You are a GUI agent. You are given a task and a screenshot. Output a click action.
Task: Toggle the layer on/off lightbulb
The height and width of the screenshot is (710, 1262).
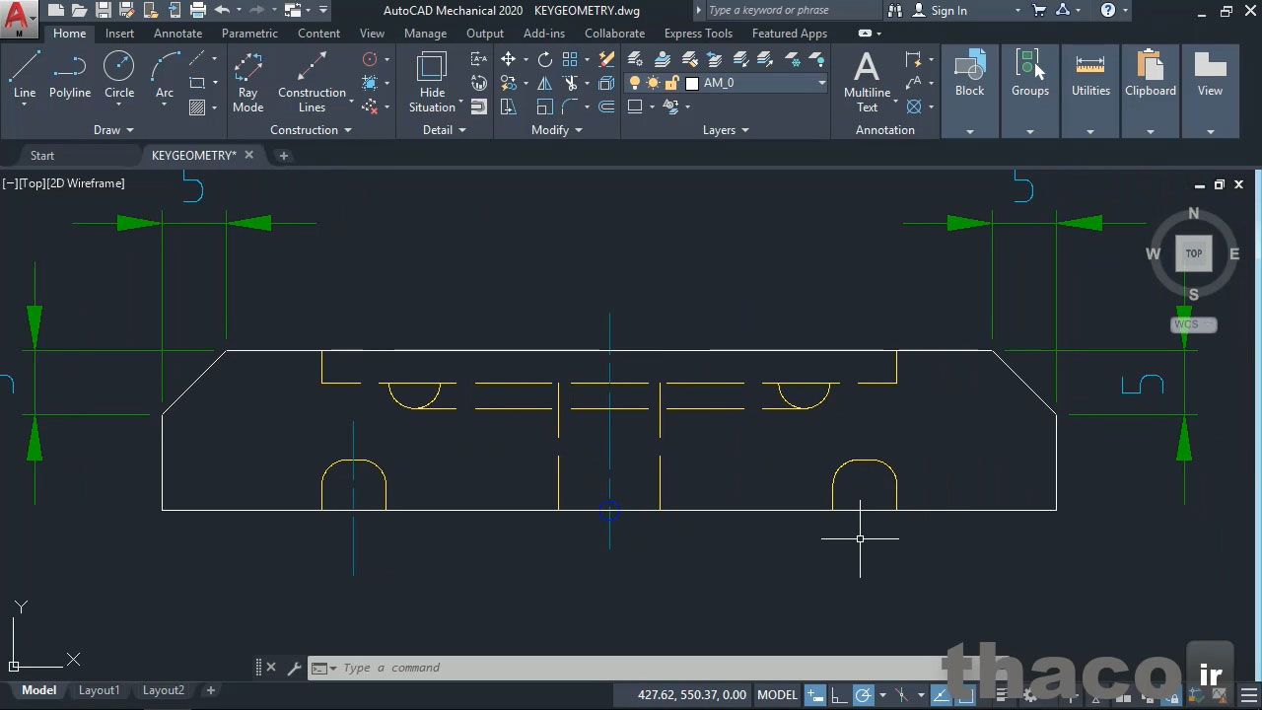click(x=635, y=83)
